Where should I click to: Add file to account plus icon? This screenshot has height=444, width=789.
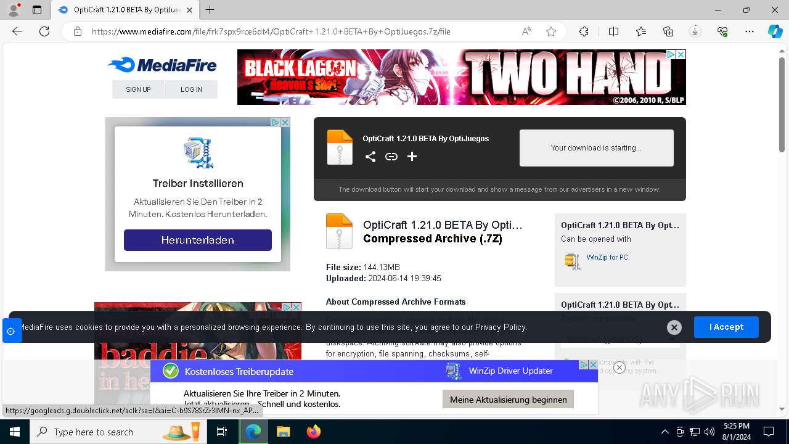coord(412,157)
